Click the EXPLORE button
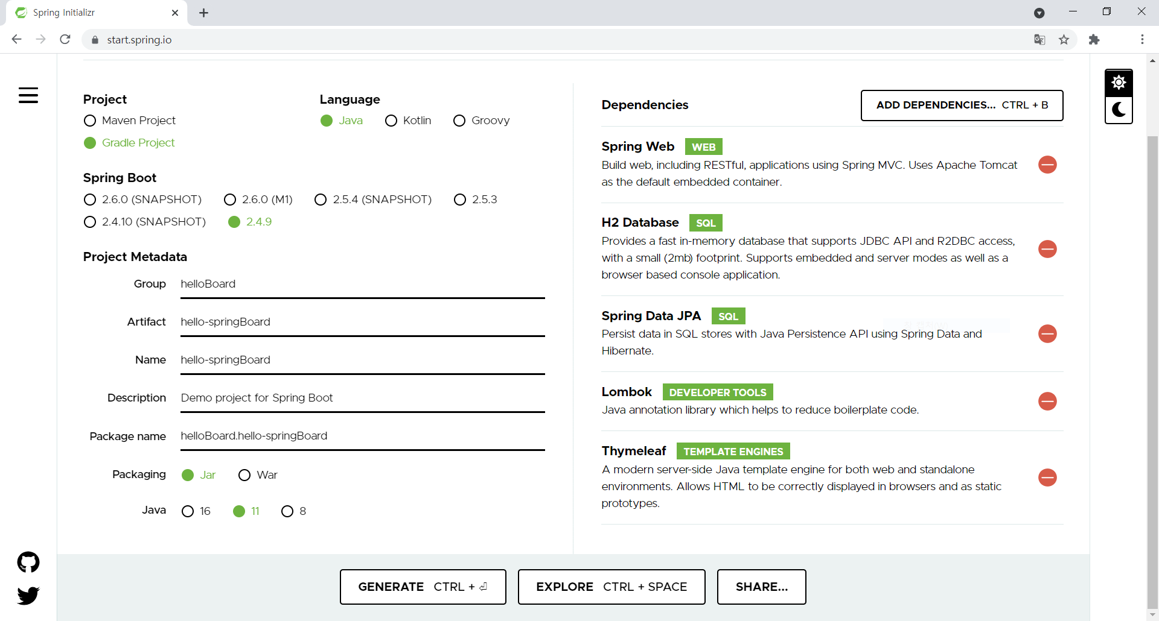 tap(611, 587)
